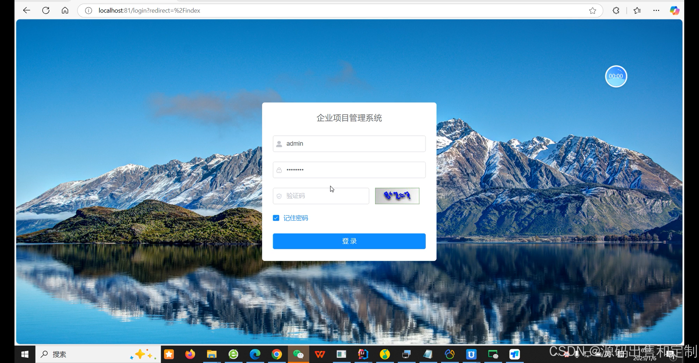
Task: Open WeChat from the taskbar
Action: (298, 354)
